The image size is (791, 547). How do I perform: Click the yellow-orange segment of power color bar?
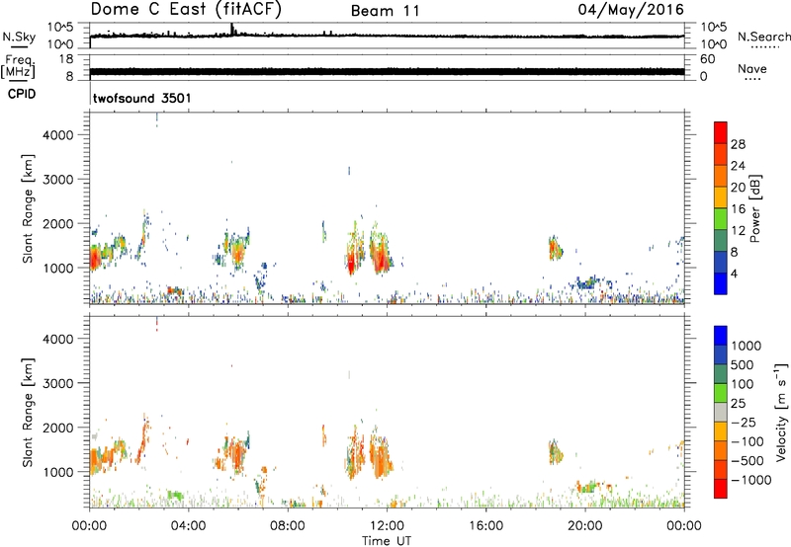tap(721, 196)
